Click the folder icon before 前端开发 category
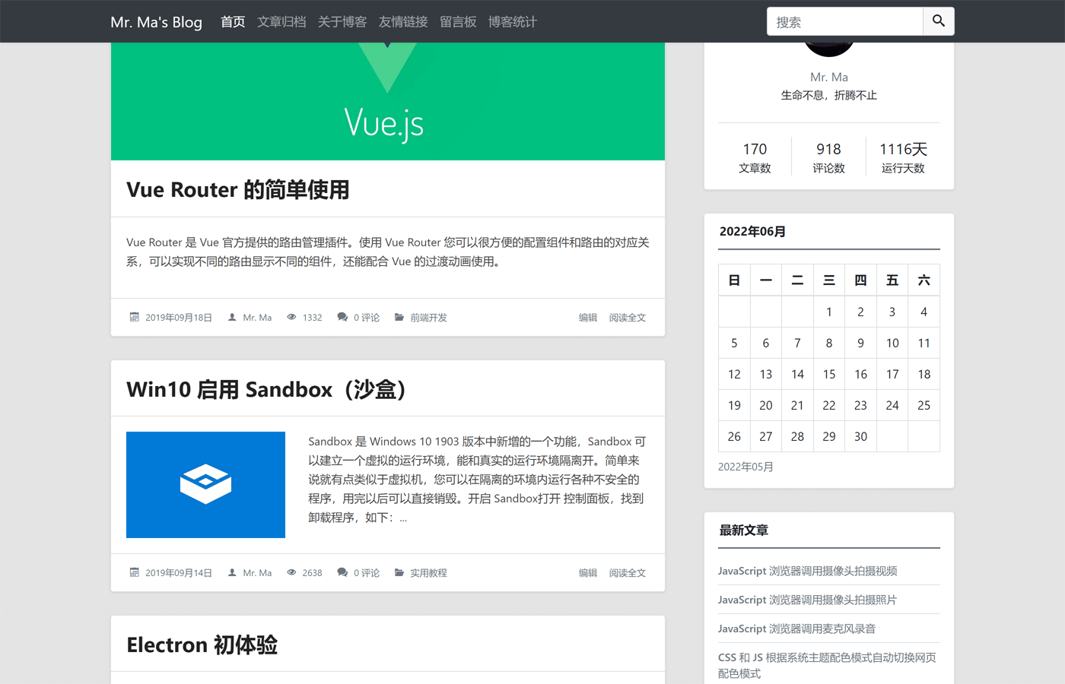This screenshot has width=1065, height=684. coord(399,317)
